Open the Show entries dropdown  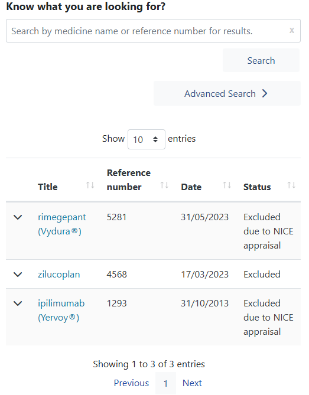click(x=146, y=139)
